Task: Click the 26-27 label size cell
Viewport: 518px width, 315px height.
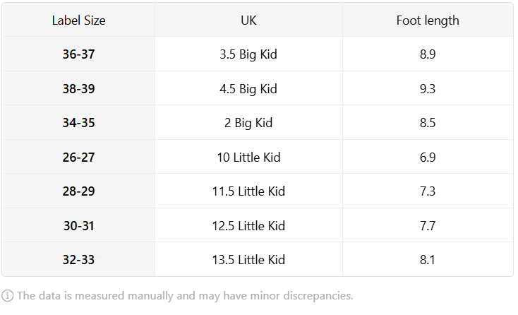Action: [78, 157]
